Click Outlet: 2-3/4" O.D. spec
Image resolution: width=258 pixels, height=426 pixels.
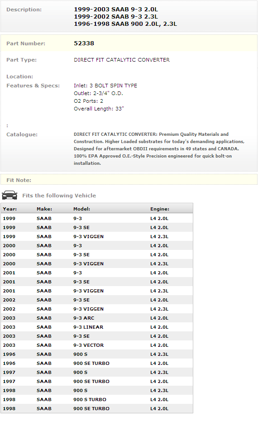tap(98, 93)
